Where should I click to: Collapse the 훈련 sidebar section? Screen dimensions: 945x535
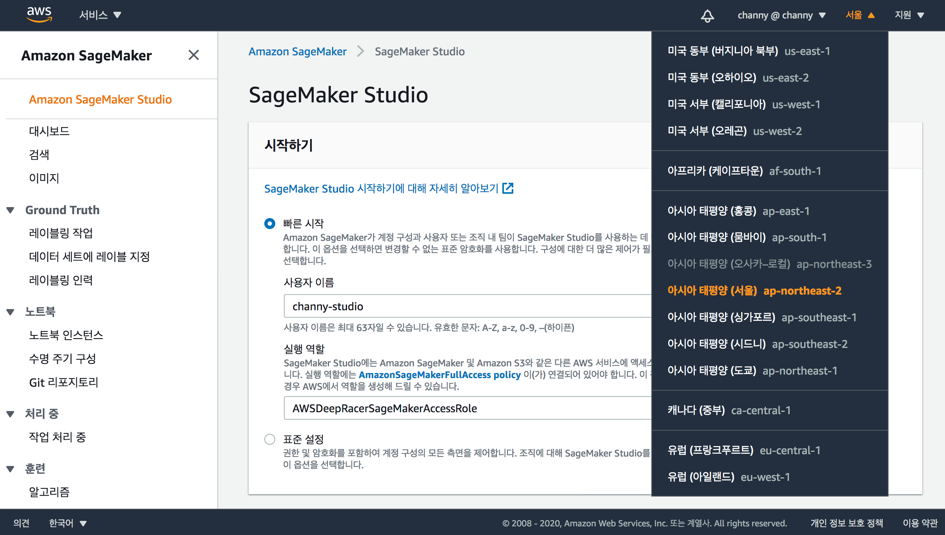pyautogui.click(x=11, y=469)
